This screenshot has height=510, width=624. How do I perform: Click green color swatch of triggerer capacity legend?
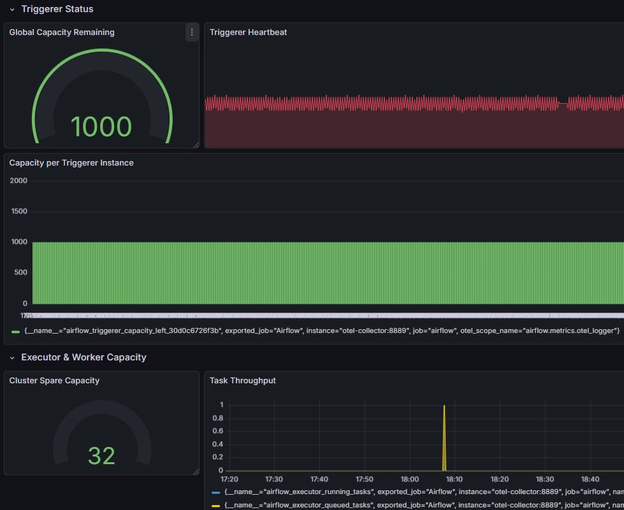pos(16,332)
